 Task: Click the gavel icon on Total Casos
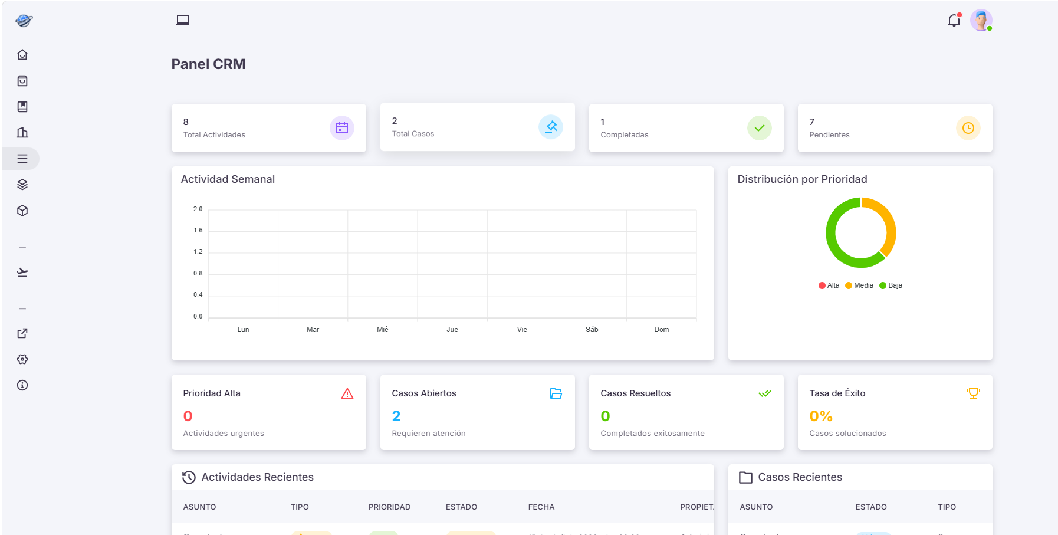point(551,127)
